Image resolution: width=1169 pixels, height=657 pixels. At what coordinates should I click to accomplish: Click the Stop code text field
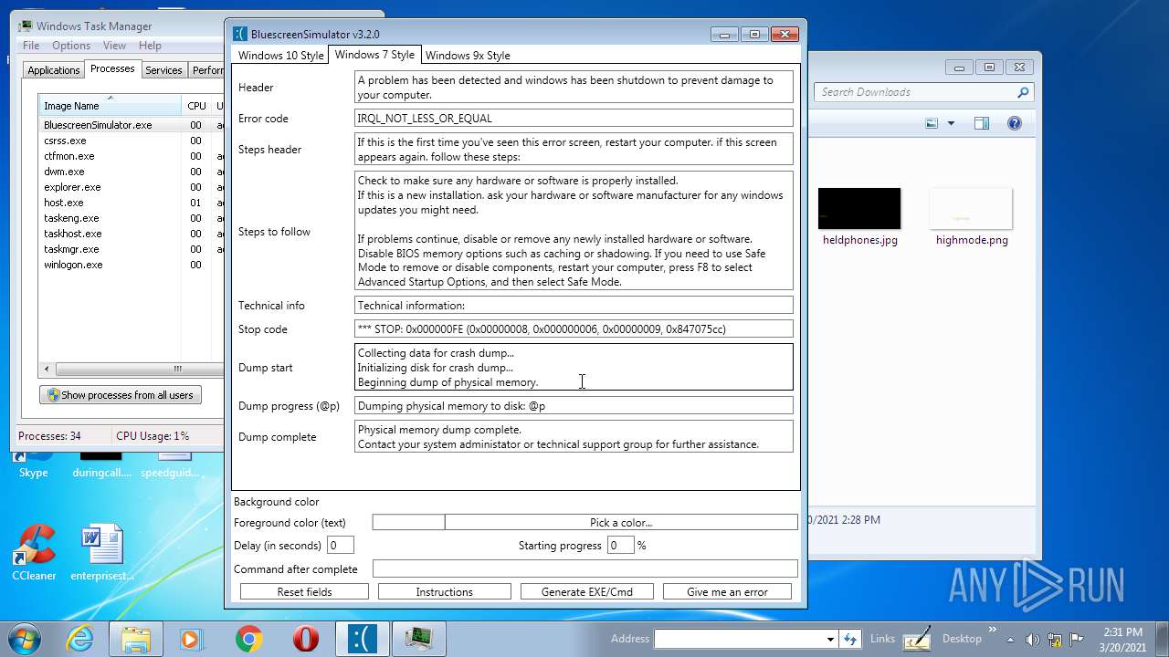pyautogui.click(x=574, y=328)
